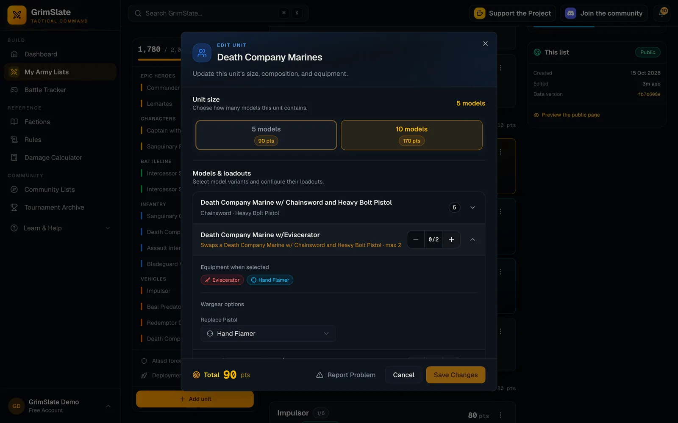Select the Impulsor entry under Vehicles

[158, 291]
